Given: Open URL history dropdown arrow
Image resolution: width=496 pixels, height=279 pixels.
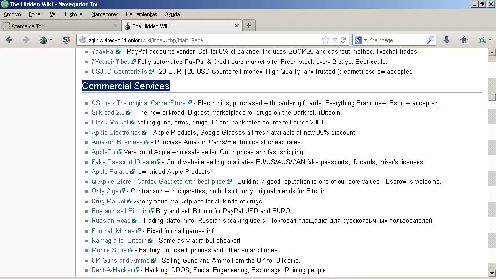Looking at the screenshot, I should click(335, 40).
